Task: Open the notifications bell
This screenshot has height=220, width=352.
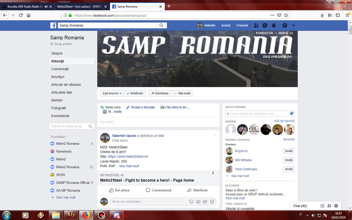Action: (274, 25)
